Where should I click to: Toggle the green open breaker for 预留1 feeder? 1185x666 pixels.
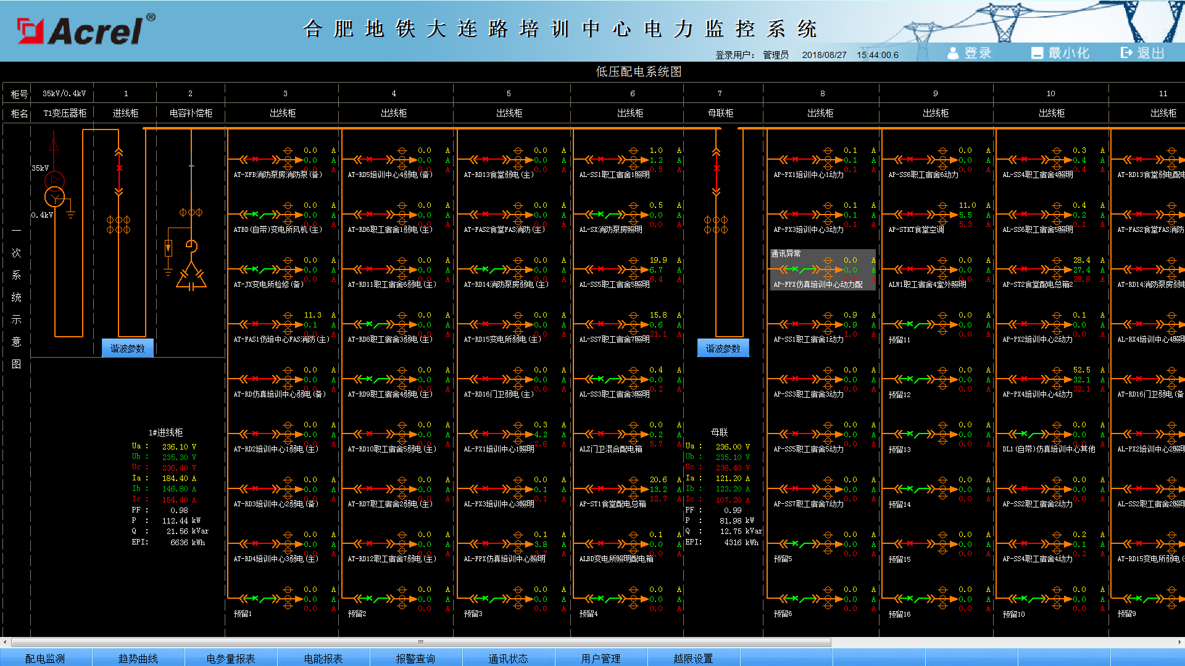click(259, 598)
